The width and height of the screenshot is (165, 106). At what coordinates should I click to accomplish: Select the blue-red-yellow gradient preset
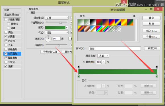(112, 22)
